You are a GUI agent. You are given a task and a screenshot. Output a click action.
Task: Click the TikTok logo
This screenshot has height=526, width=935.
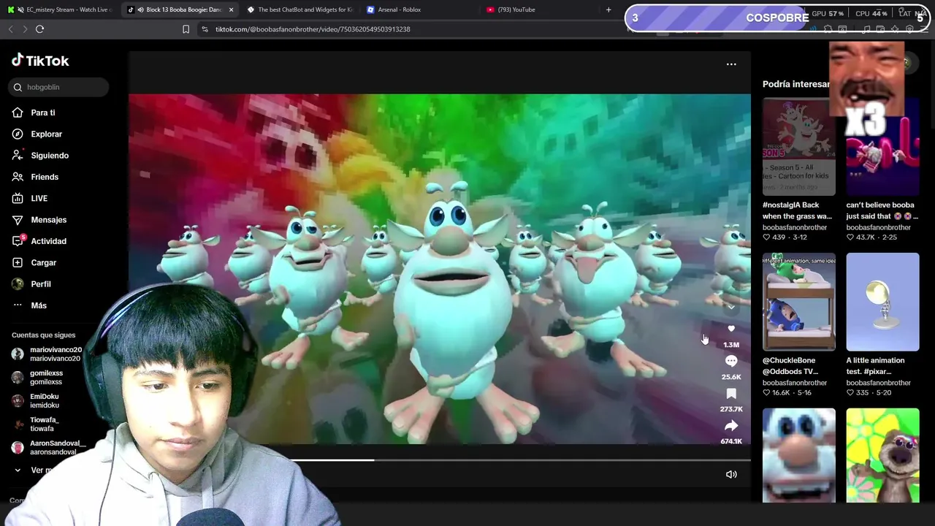pos(40,61)
